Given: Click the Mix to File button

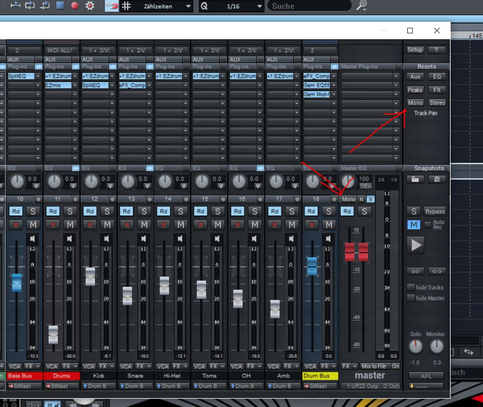Looking at the screenshot, I should [374, 366].
